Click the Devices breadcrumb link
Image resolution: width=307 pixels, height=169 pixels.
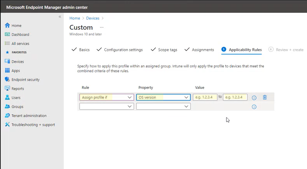coord(92,18)
